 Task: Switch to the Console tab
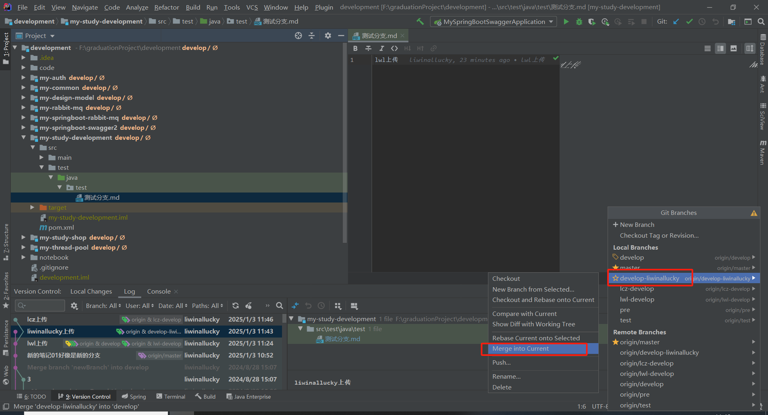(x=159, y=292)
